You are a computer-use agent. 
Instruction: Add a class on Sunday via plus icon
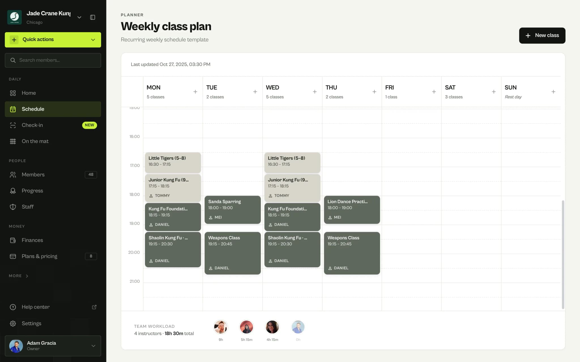coord(553,92)
